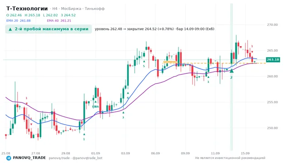
Task: Click the low price 'L 262.02'
Action: [x=50, y=15]
